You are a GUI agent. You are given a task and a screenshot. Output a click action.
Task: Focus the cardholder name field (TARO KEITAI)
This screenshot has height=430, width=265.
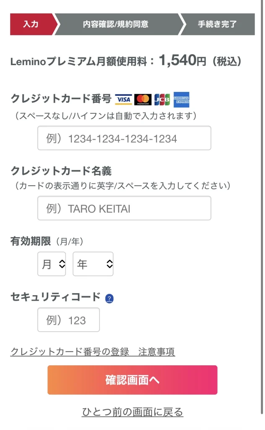[x=124, y=208]
